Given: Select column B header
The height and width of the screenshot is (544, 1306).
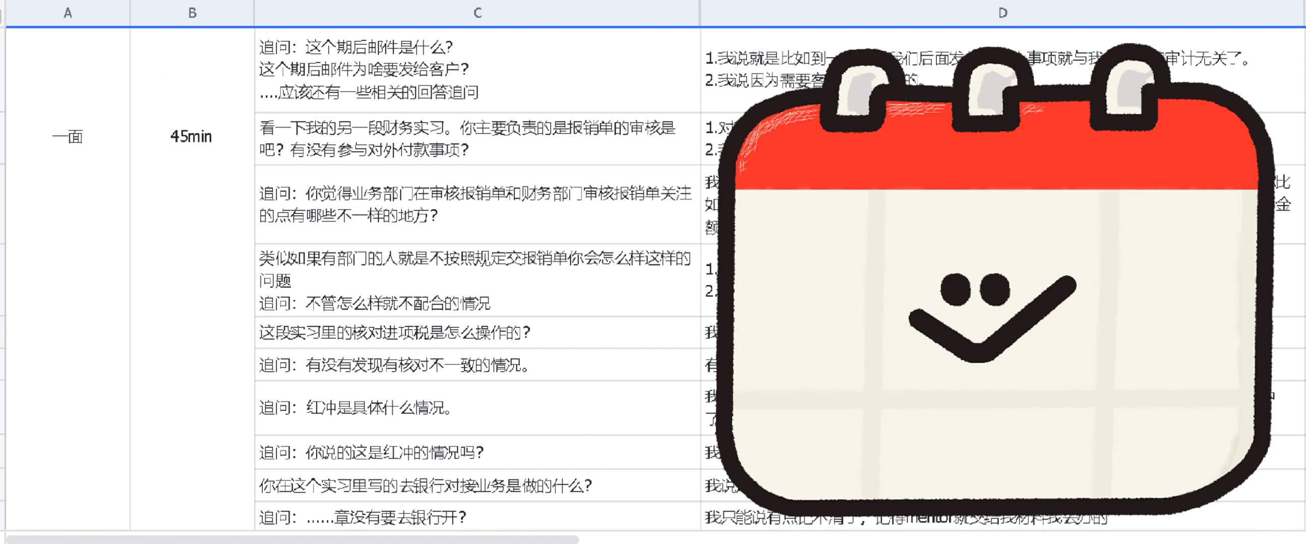Looking at the screenshot, I should [192, 13].
